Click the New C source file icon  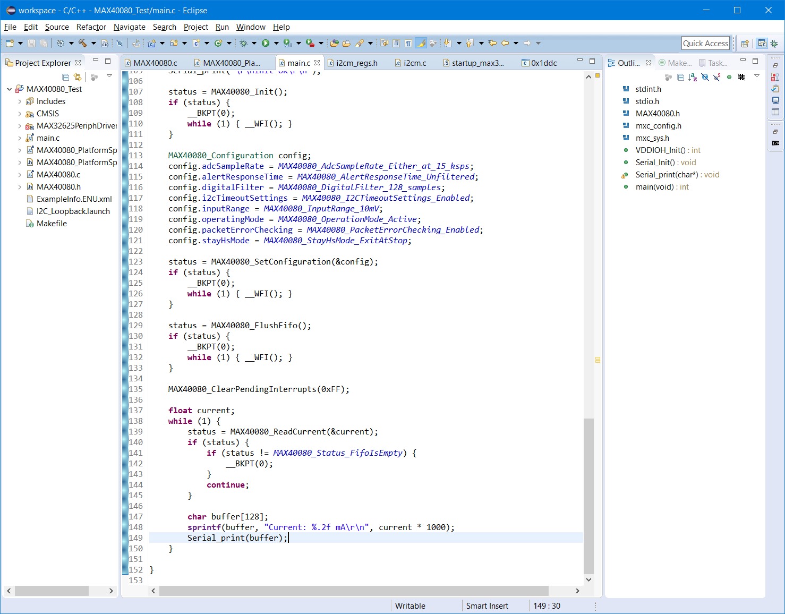click(x=197, y=43)
